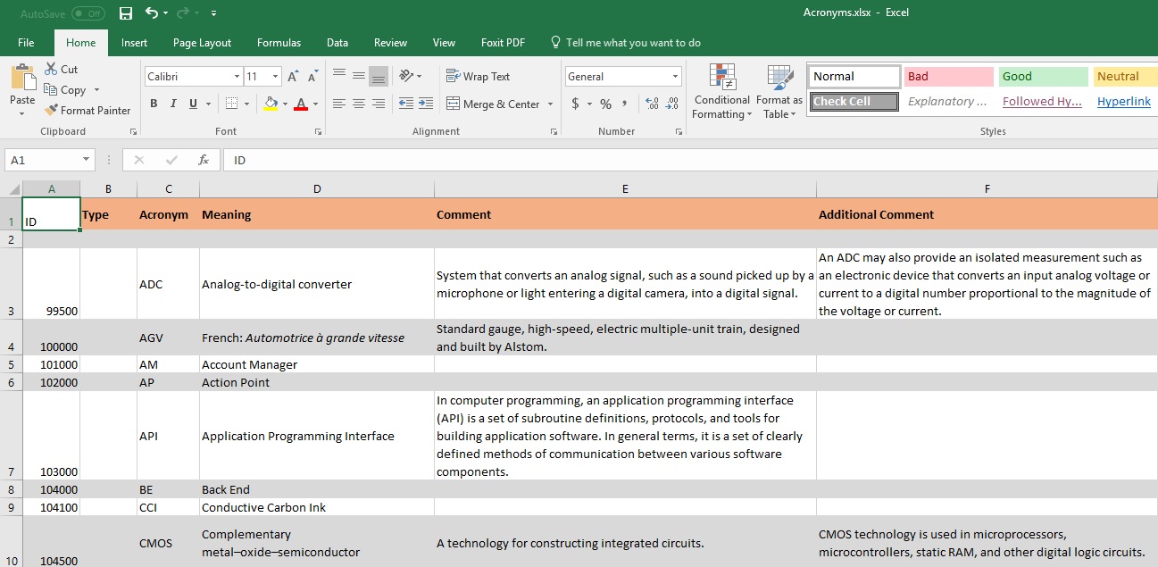Toggle Bold formatting
Image resolution: width=1158 pixels, height=567 pixels.
coord(154,104)
